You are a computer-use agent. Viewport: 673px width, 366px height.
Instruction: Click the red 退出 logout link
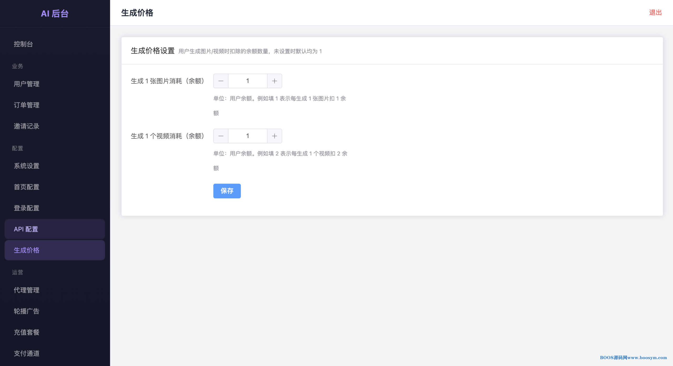(655, 13)
